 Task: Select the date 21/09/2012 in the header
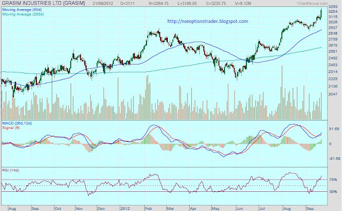[103, 3]
